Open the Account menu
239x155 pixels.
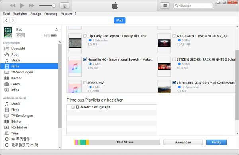[66, 14]
